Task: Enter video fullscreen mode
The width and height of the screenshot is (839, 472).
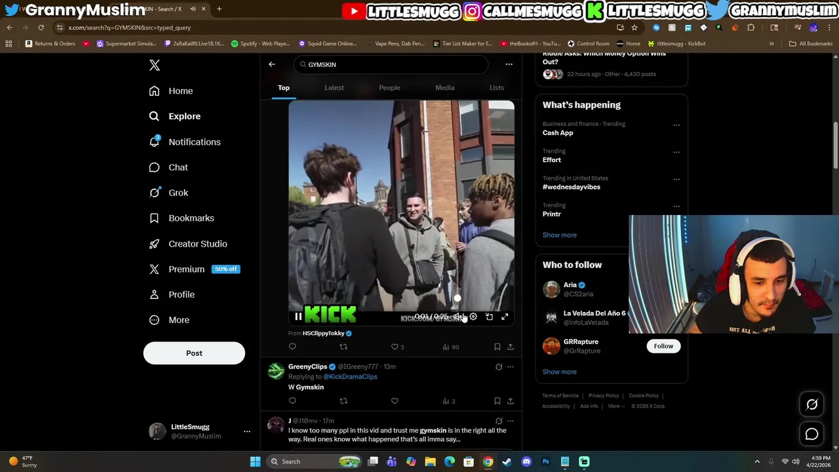Action: click(x=505, y=317)
